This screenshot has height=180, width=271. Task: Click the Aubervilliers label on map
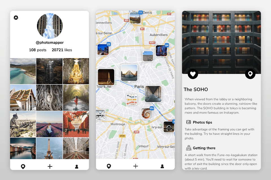[x=158, y=35]
